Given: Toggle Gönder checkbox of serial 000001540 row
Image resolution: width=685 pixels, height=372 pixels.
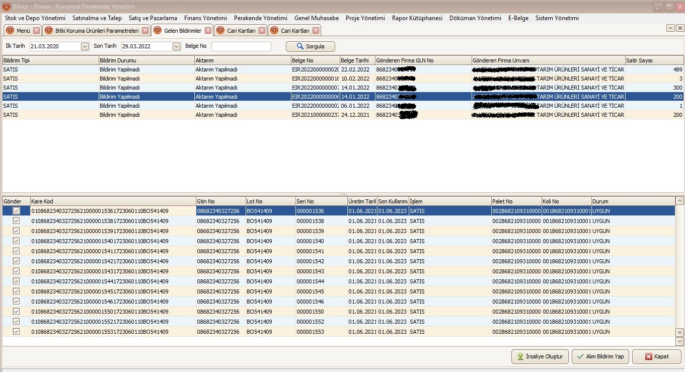Looking at the screenshot, I should coord(16,241).
